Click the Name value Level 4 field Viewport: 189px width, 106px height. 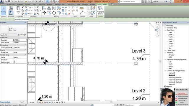(x=20, y=57)
